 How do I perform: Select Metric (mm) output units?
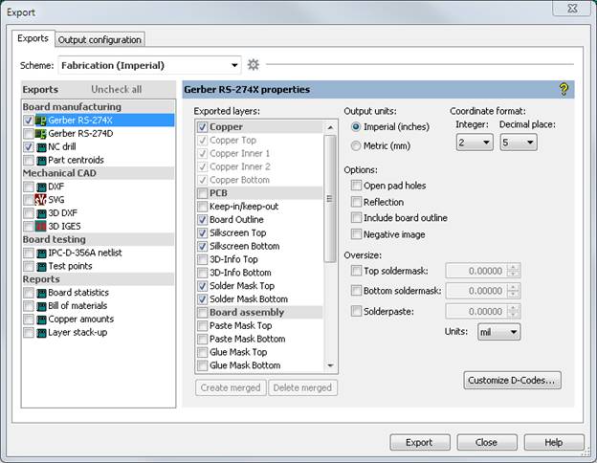356,146
